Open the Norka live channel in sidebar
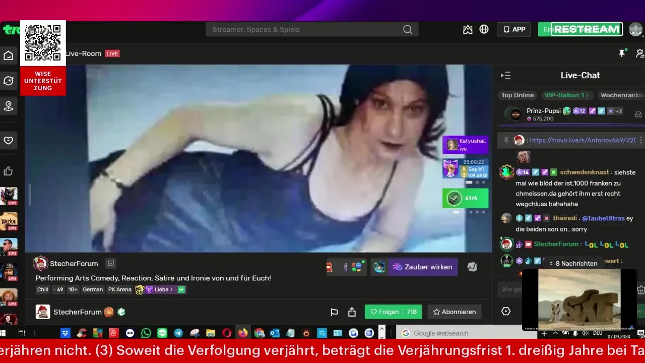The width and height of the screenshot is (645, 363). coord(9,222)
